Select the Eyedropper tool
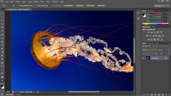This screenshot has width=171, height=96. [2, 31]
